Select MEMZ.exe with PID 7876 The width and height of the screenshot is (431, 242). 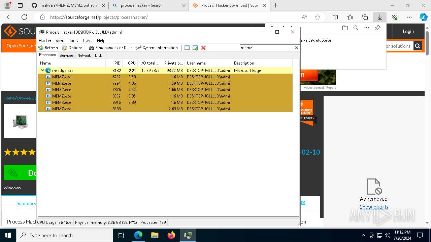pos(165,90)
